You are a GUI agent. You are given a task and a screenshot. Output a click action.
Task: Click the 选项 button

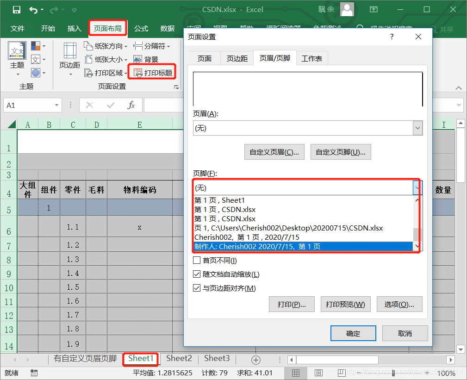coord(399,305)
